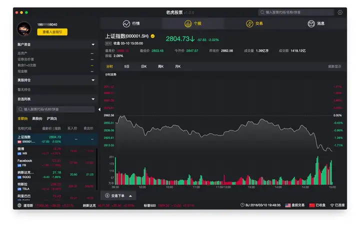The image size is (360, 228).
Task: Click the watchlist stock search field
Action: click(55, 109)
